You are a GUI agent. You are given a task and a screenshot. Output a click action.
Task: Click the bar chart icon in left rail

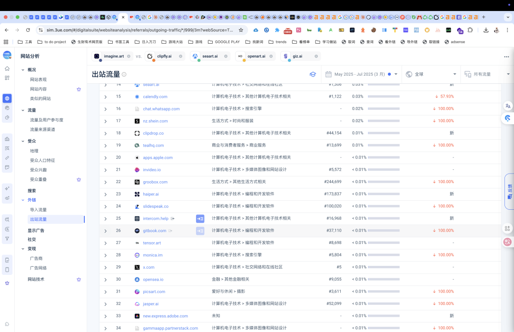coord(7,139)
